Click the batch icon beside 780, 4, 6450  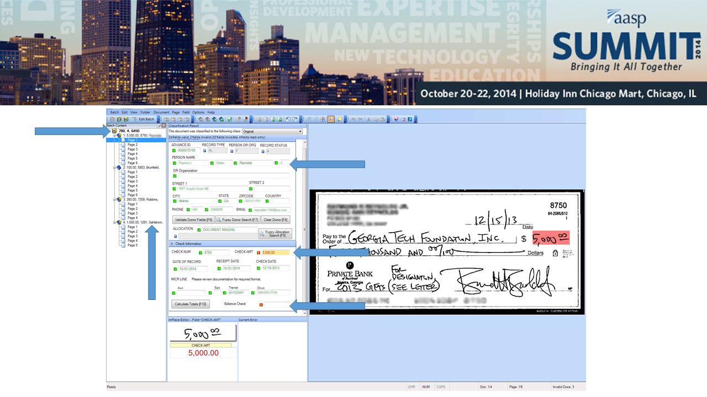coord(114,131)
